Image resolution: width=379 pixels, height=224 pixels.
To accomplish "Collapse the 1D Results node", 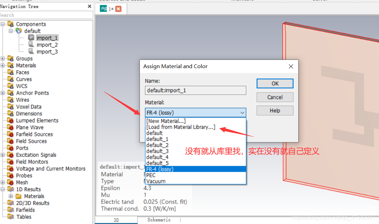I will [3, 189].
